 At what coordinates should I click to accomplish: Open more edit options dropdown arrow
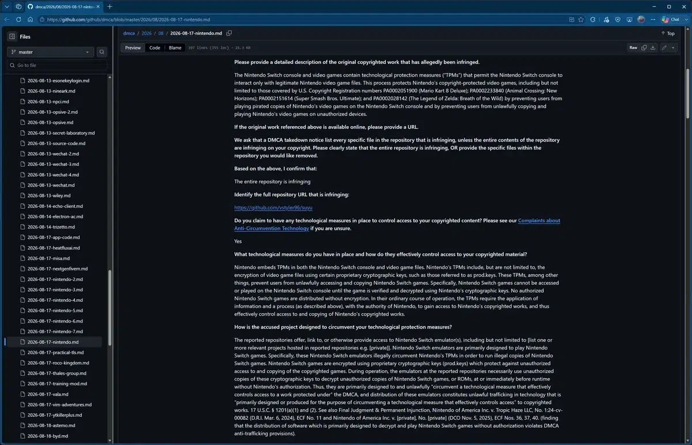pyautogui.click(x=673, y=48)
